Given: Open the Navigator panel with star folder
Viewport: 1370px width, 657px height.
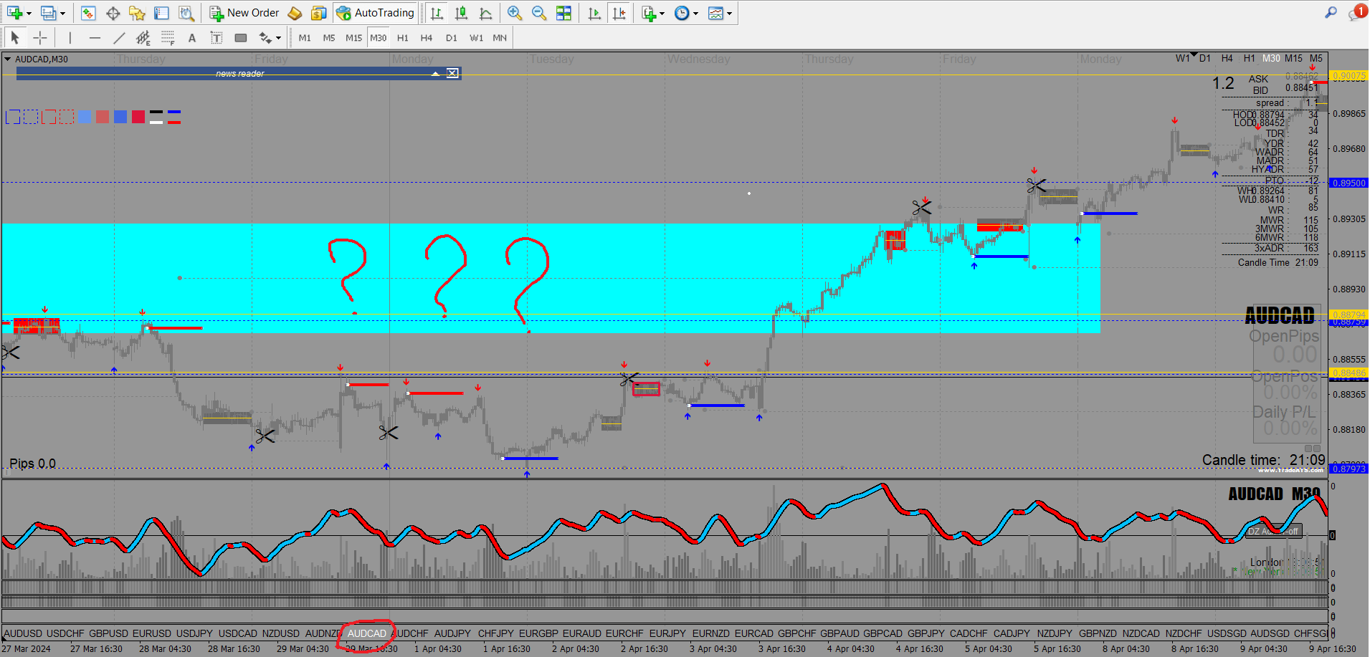Looking at the screenshot, I should click(137, 13).
